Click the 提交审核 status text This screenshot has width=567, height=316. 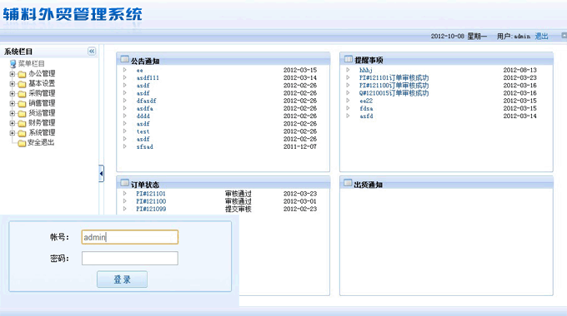pyautogui.click(x=238, y=209)
